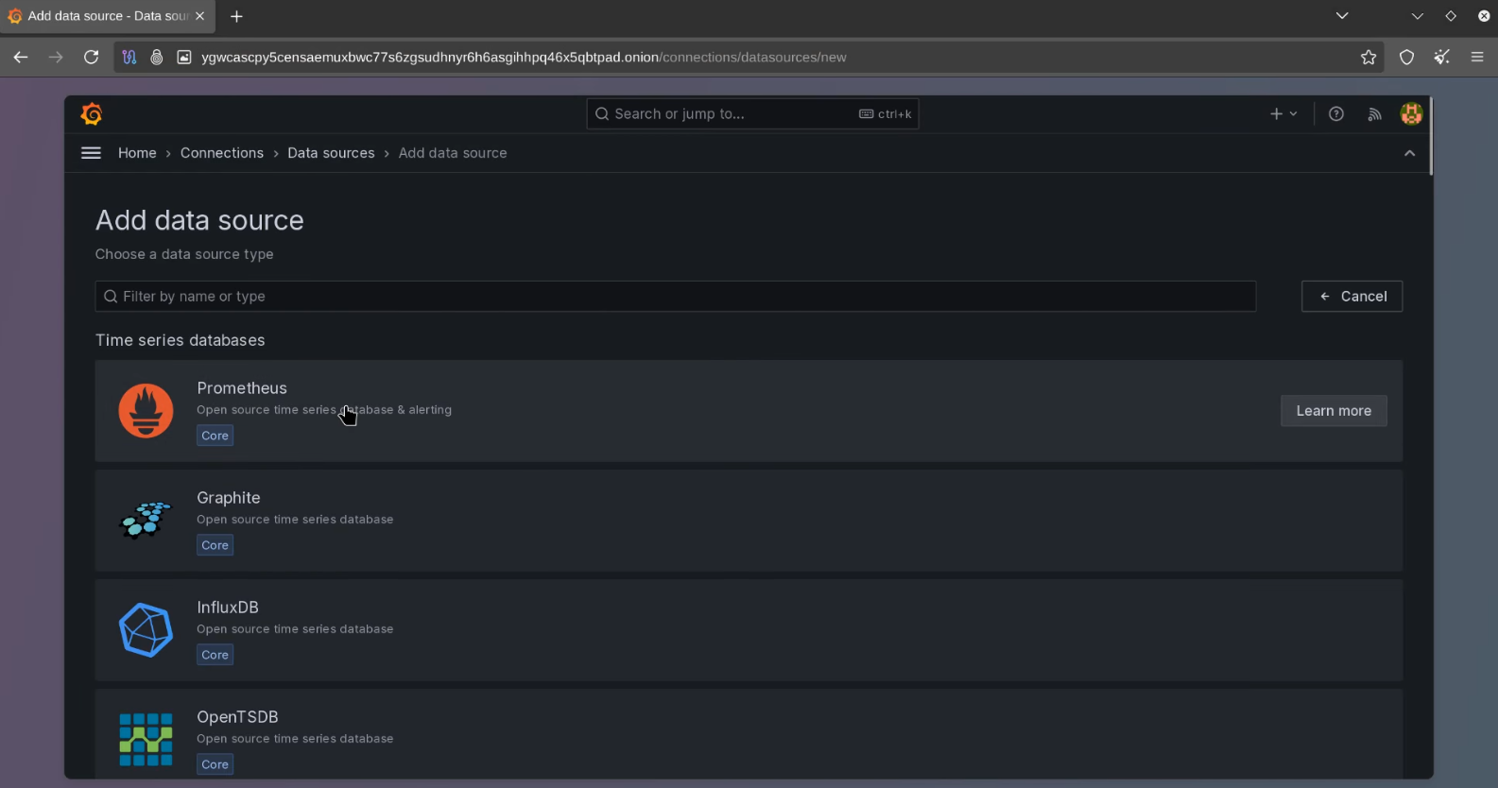
Task: Choose the Graphite data source title
Action: point(229,498)
